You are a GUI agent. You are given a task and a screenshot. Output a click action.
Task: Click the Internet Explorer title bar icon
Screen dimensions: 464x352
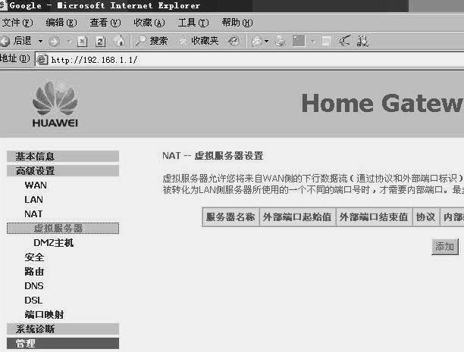click(x=3, y=5)
